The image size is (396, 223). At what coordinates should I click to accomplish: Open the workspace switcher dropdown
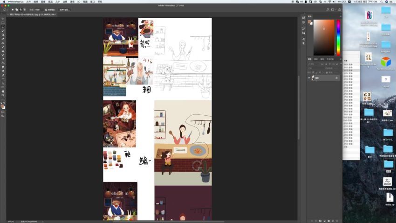coord(333,10)
